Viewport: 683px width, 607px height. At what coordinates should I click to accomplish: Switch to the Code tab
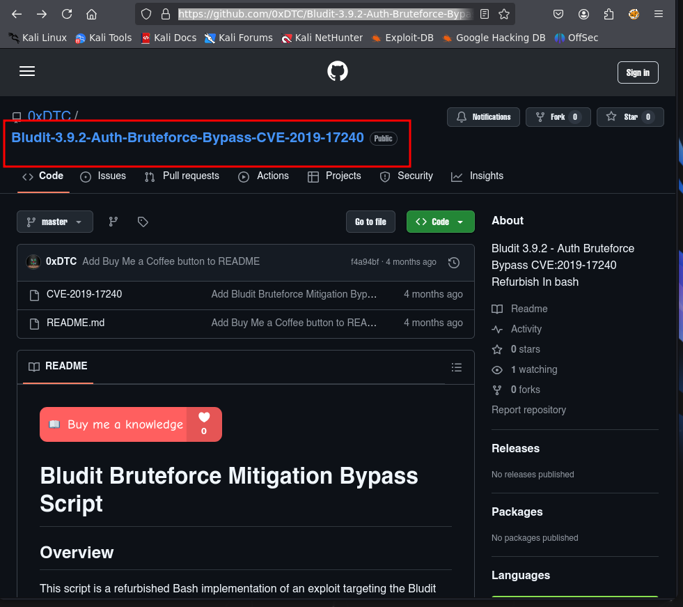pyautogui.click(x=43, y=176)
